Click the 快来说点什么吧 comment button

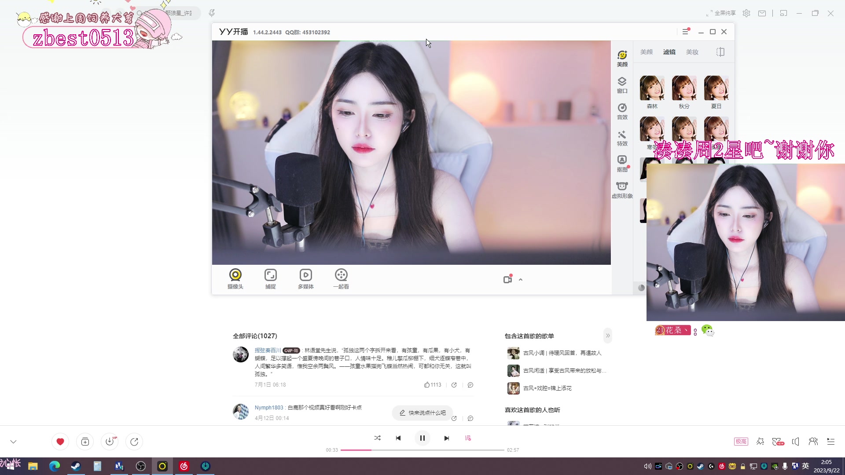point(422,413)
